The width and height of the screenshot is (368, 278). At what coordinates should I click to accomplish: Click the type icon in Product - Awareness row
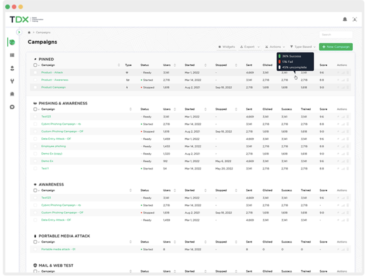click(128, 80)
